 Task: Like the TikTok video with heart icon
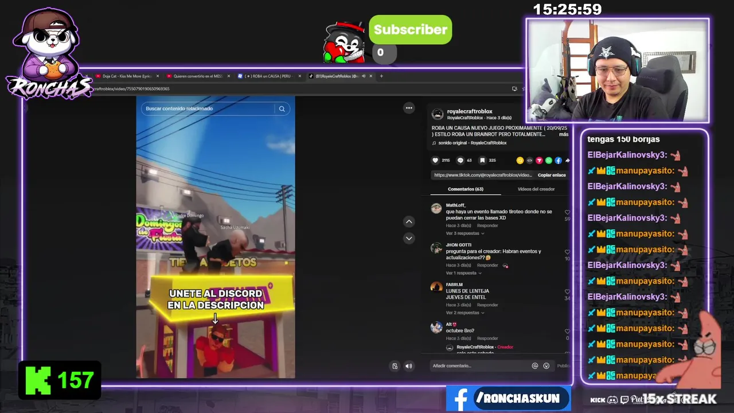click(x=435, y=161)
